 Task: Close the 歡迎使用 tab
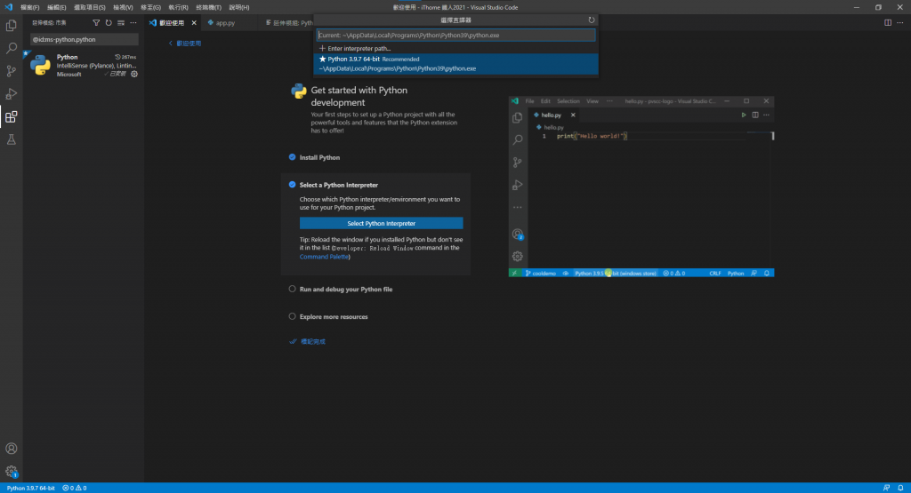click(194, 22)
